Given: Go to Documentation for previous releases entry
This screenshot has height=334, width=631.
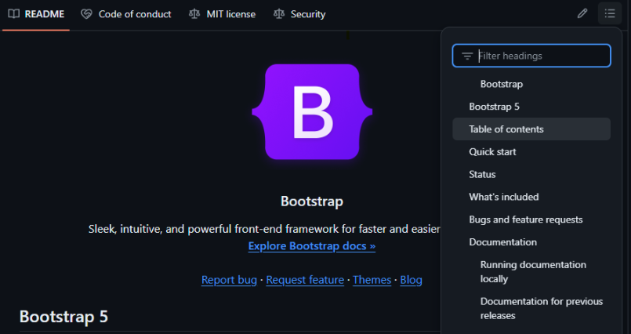Looking at the screenshot, I should [531, 308].
